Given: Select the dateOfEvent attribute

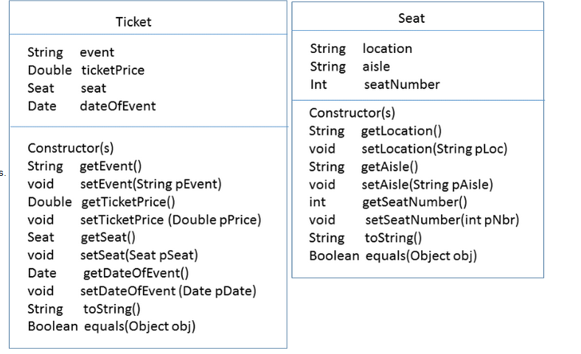Looking at the screenshot, I should [x=117, y=106].
